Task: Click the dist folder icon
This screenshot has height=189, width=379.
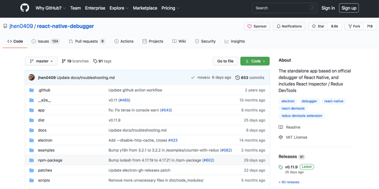Action: tap(32, 120)
